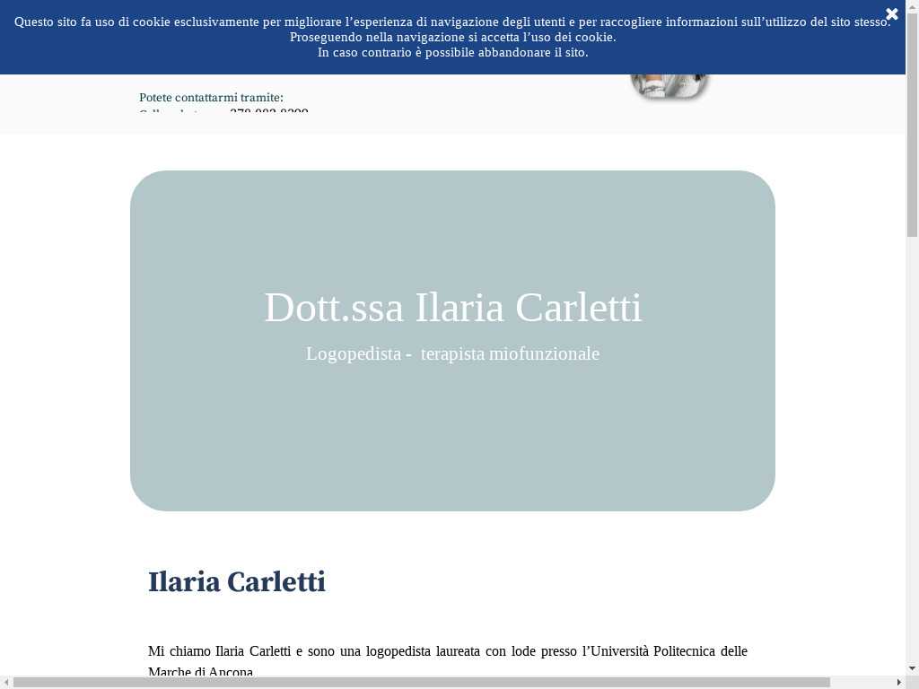Click the horizontal scrollbar left arrow
Screen dimensions: 919x689
6,683
